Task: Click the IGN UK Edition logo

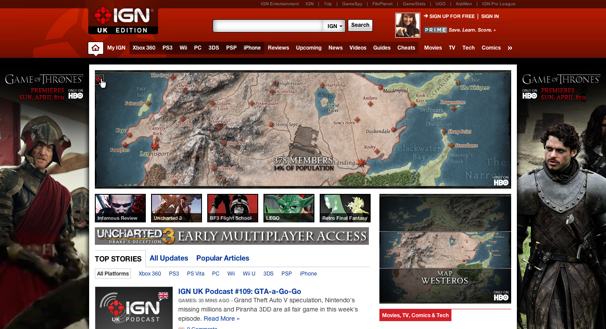Action: tap(123, 21)
